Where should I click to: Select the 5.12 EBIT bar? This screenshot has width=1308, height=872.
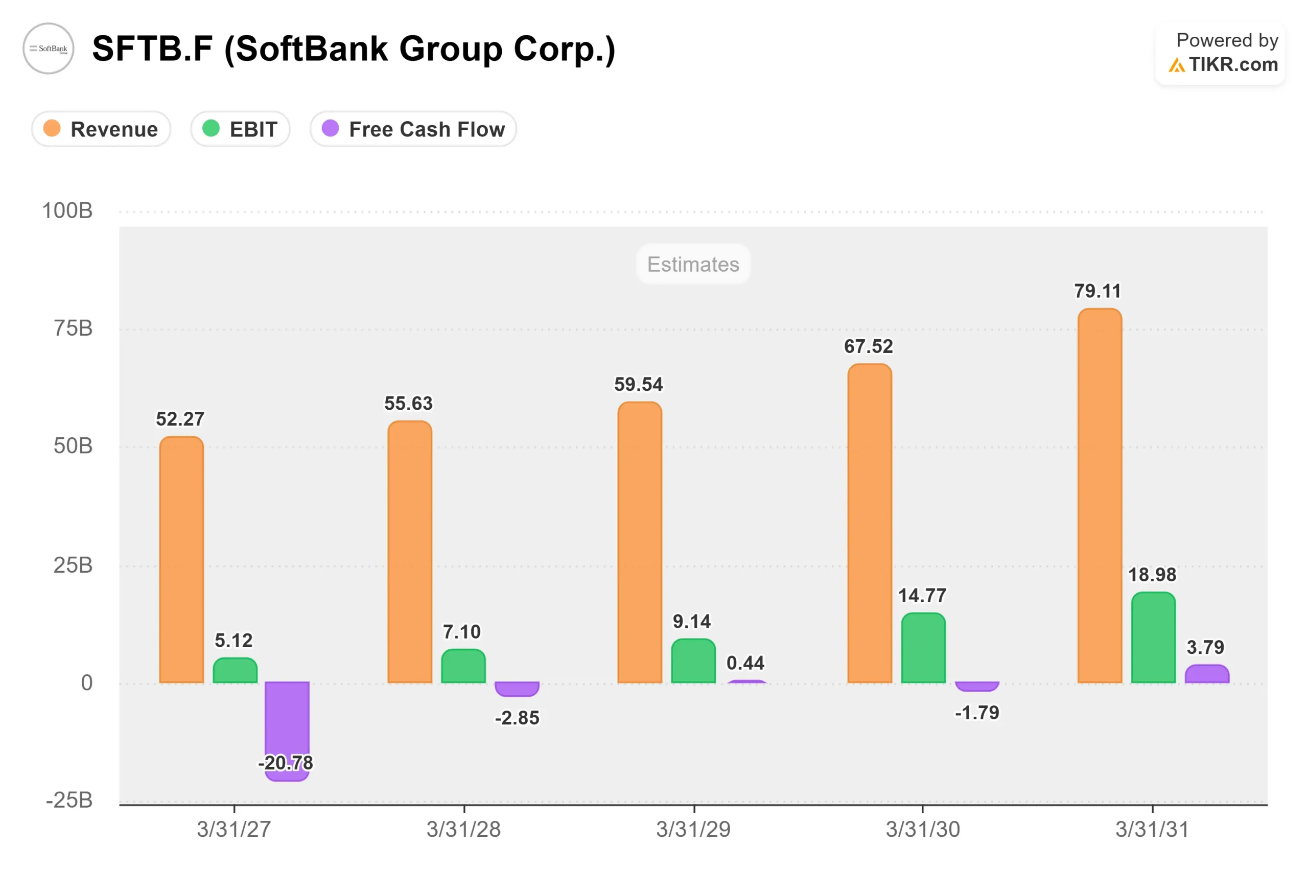click(235, 670)
